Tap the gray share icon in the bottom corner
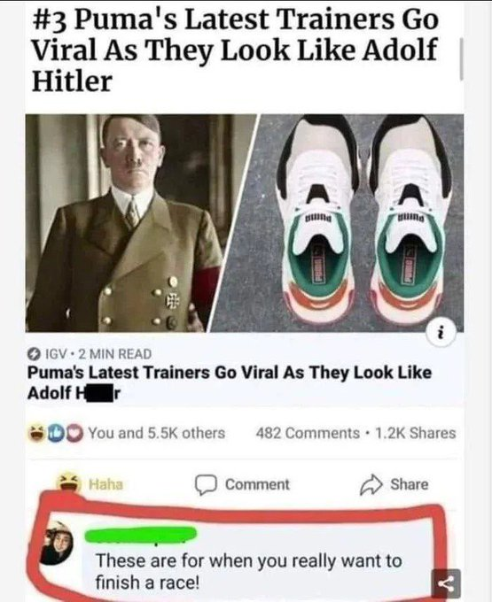492x602 pixels. [x=446, y=584]
